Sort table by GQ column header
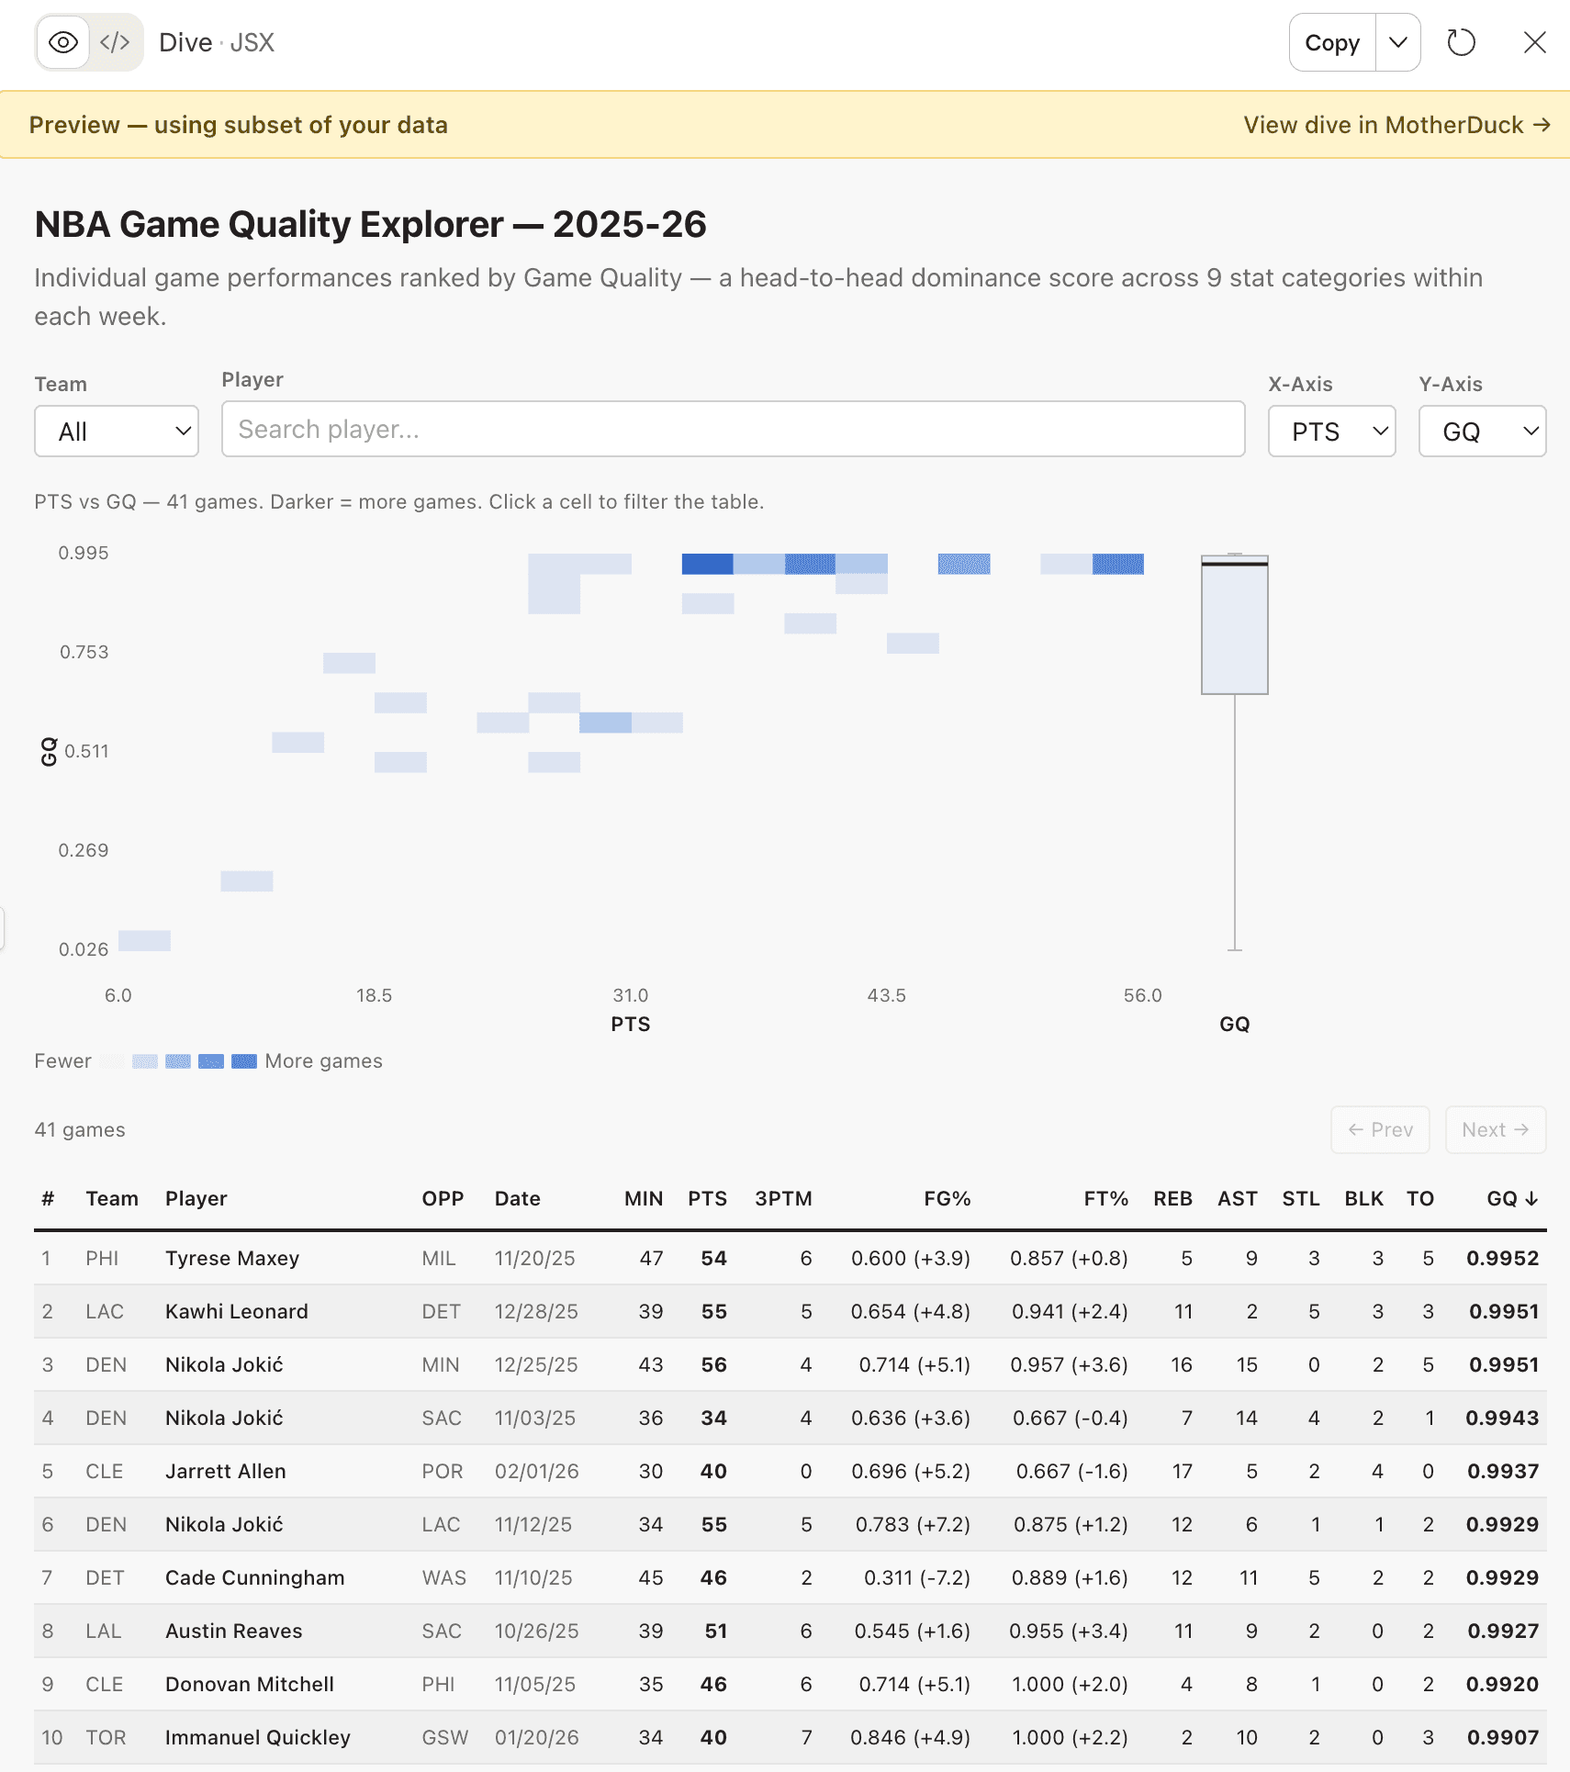The width and height of the screenshot is (1570, 1772). (x=1511, y=1198)
